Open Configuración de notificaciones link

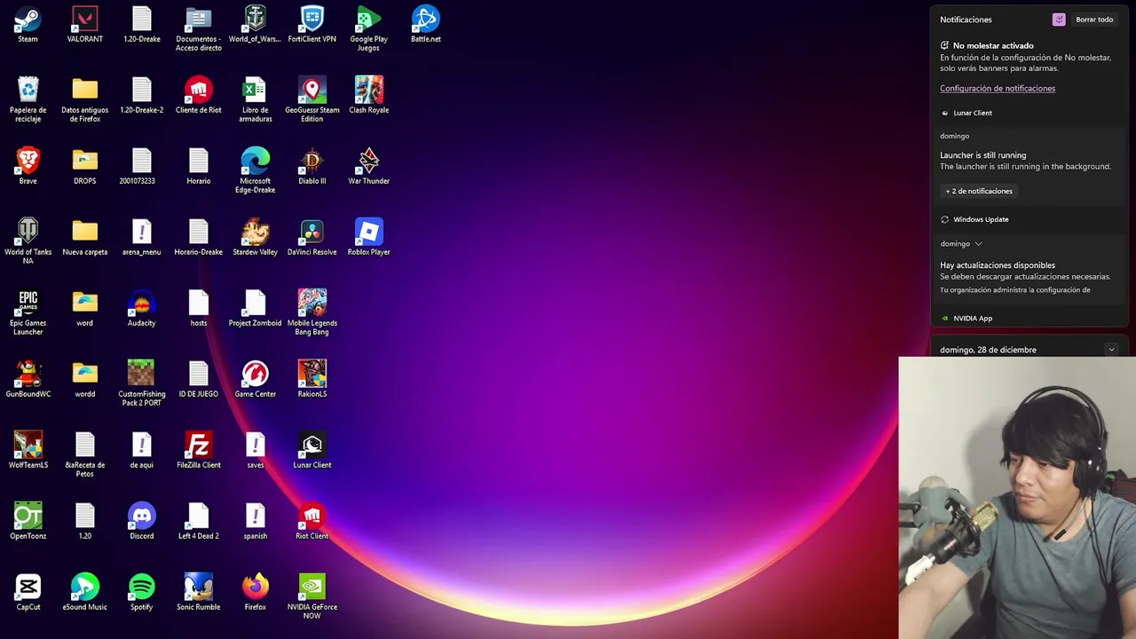[x=998, y=89]
